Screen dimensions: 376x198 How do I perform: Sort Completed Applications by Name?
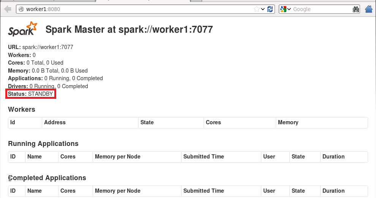click(42, 191)
